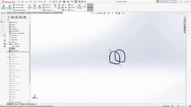Screen dimensions: 191x107
Task: Open the ConfigurationManager tab icon
Action: [16, 17]
